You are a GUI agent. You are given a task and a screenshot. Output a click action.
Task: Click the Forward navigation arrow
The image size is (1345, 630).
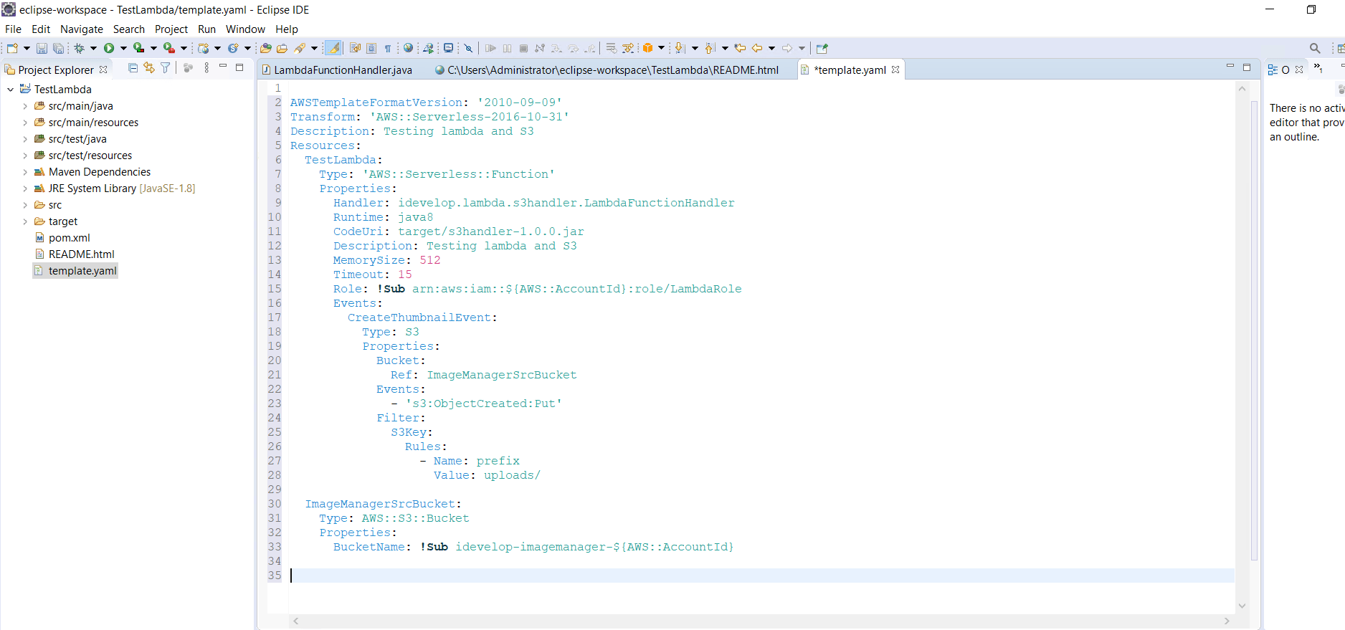(787, 48)
